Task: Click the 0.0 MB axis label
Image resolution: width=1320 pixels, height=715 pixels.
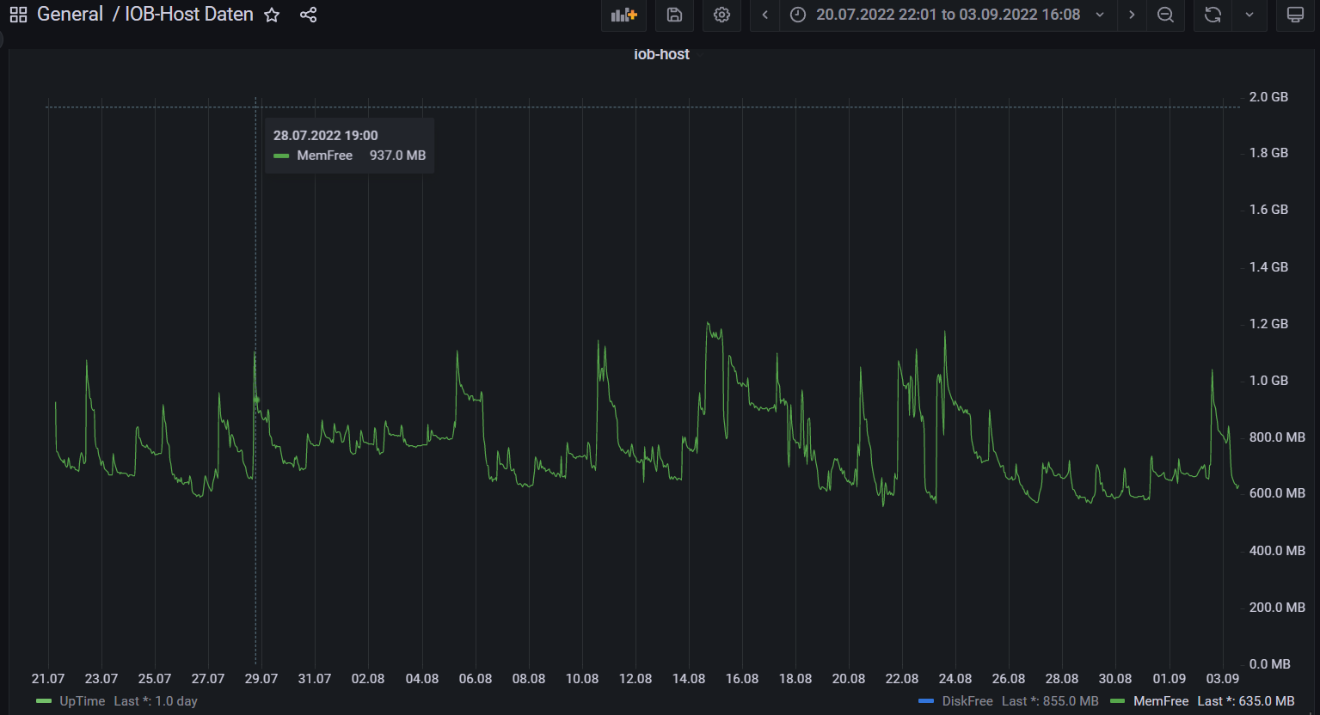Action: coord(1270,664)
